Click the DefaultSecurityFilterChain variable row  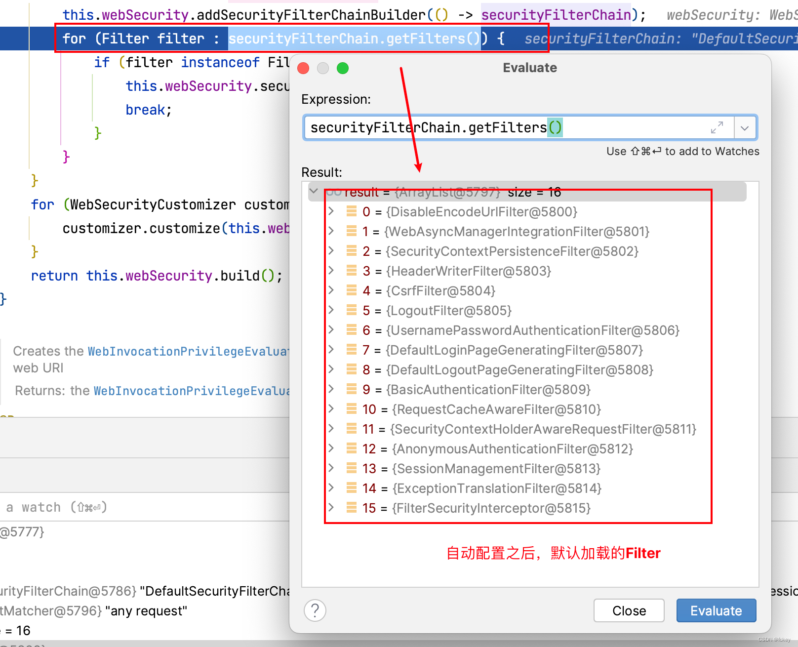(x=145, y=591)
